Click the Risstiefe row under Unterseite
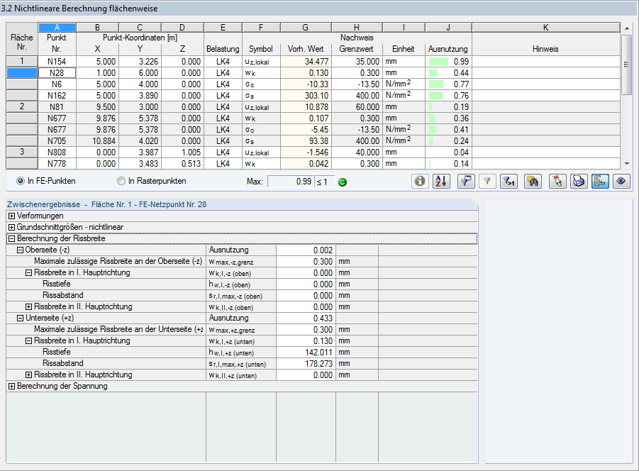The width and height of the screenshot is (639, 471). pyautogui.click(x=242, y=353)
